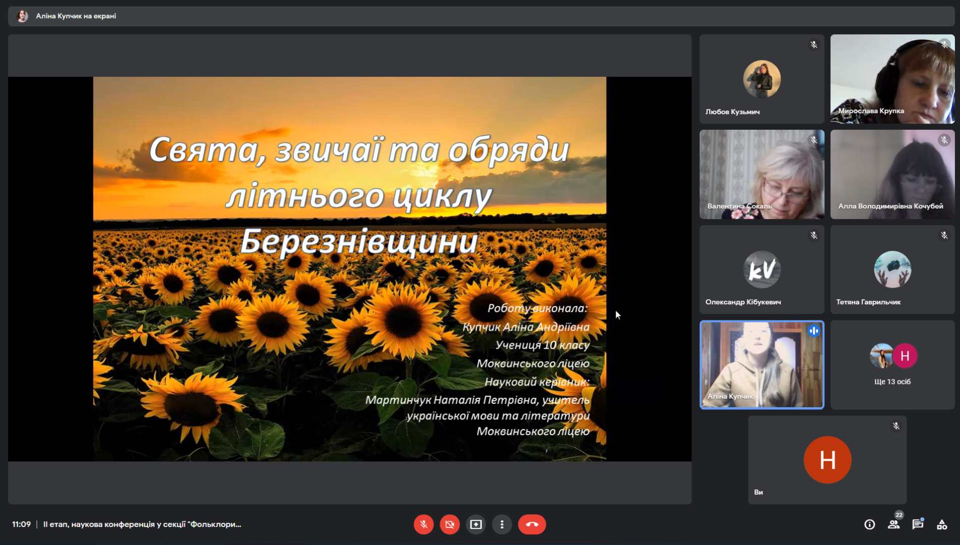Select your own 'Ви' self-view tile
This screenshot has height=545, width=960.
[x=827, y=460]
